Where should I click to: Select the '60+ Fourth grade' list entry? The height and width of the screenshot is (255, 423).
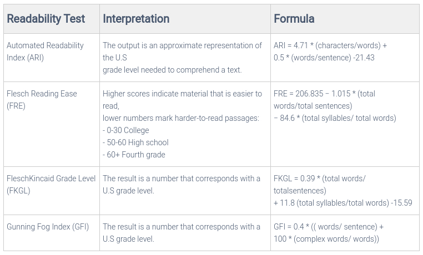pos(134,155)
